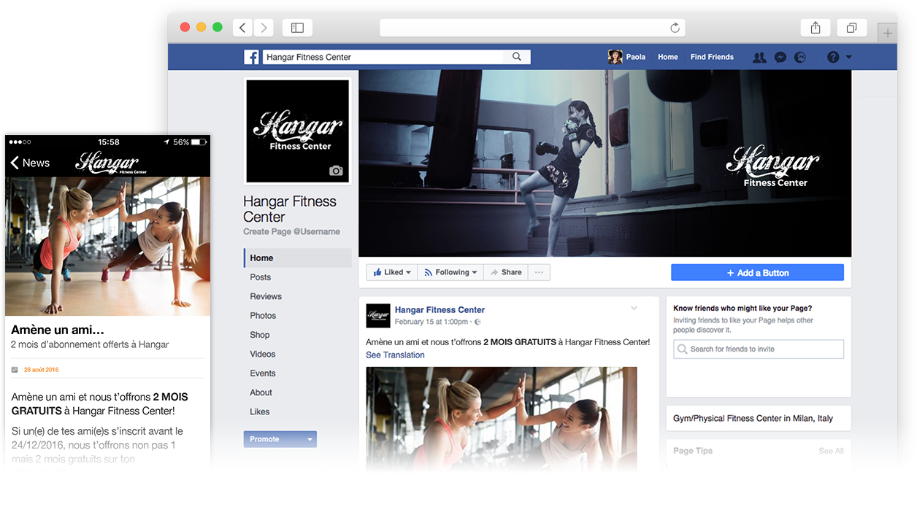Open the Following dropdown button

pyautogui.click(x=450, y=272)
